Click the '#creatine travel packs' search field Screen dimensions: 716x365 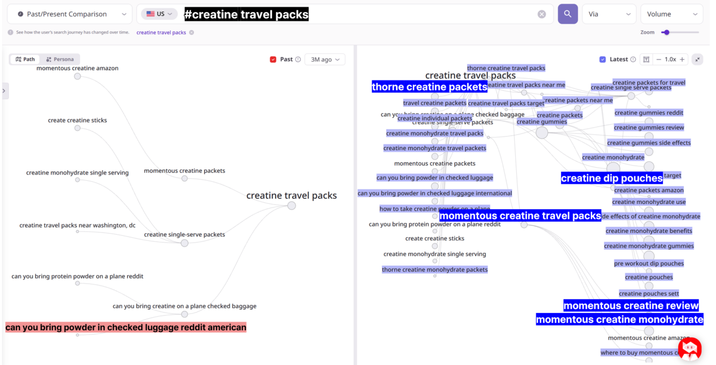[x=345, y=14]
